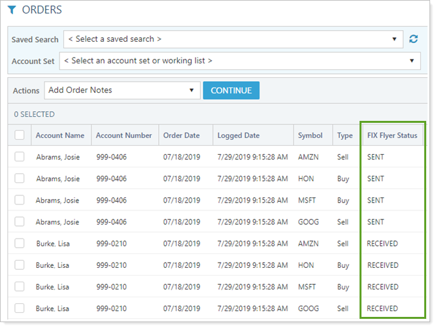The width and height of the screenshot is (436, 328).
Task: Check the box for Burke, Lisa GOOG order
Action: (20, 308)
